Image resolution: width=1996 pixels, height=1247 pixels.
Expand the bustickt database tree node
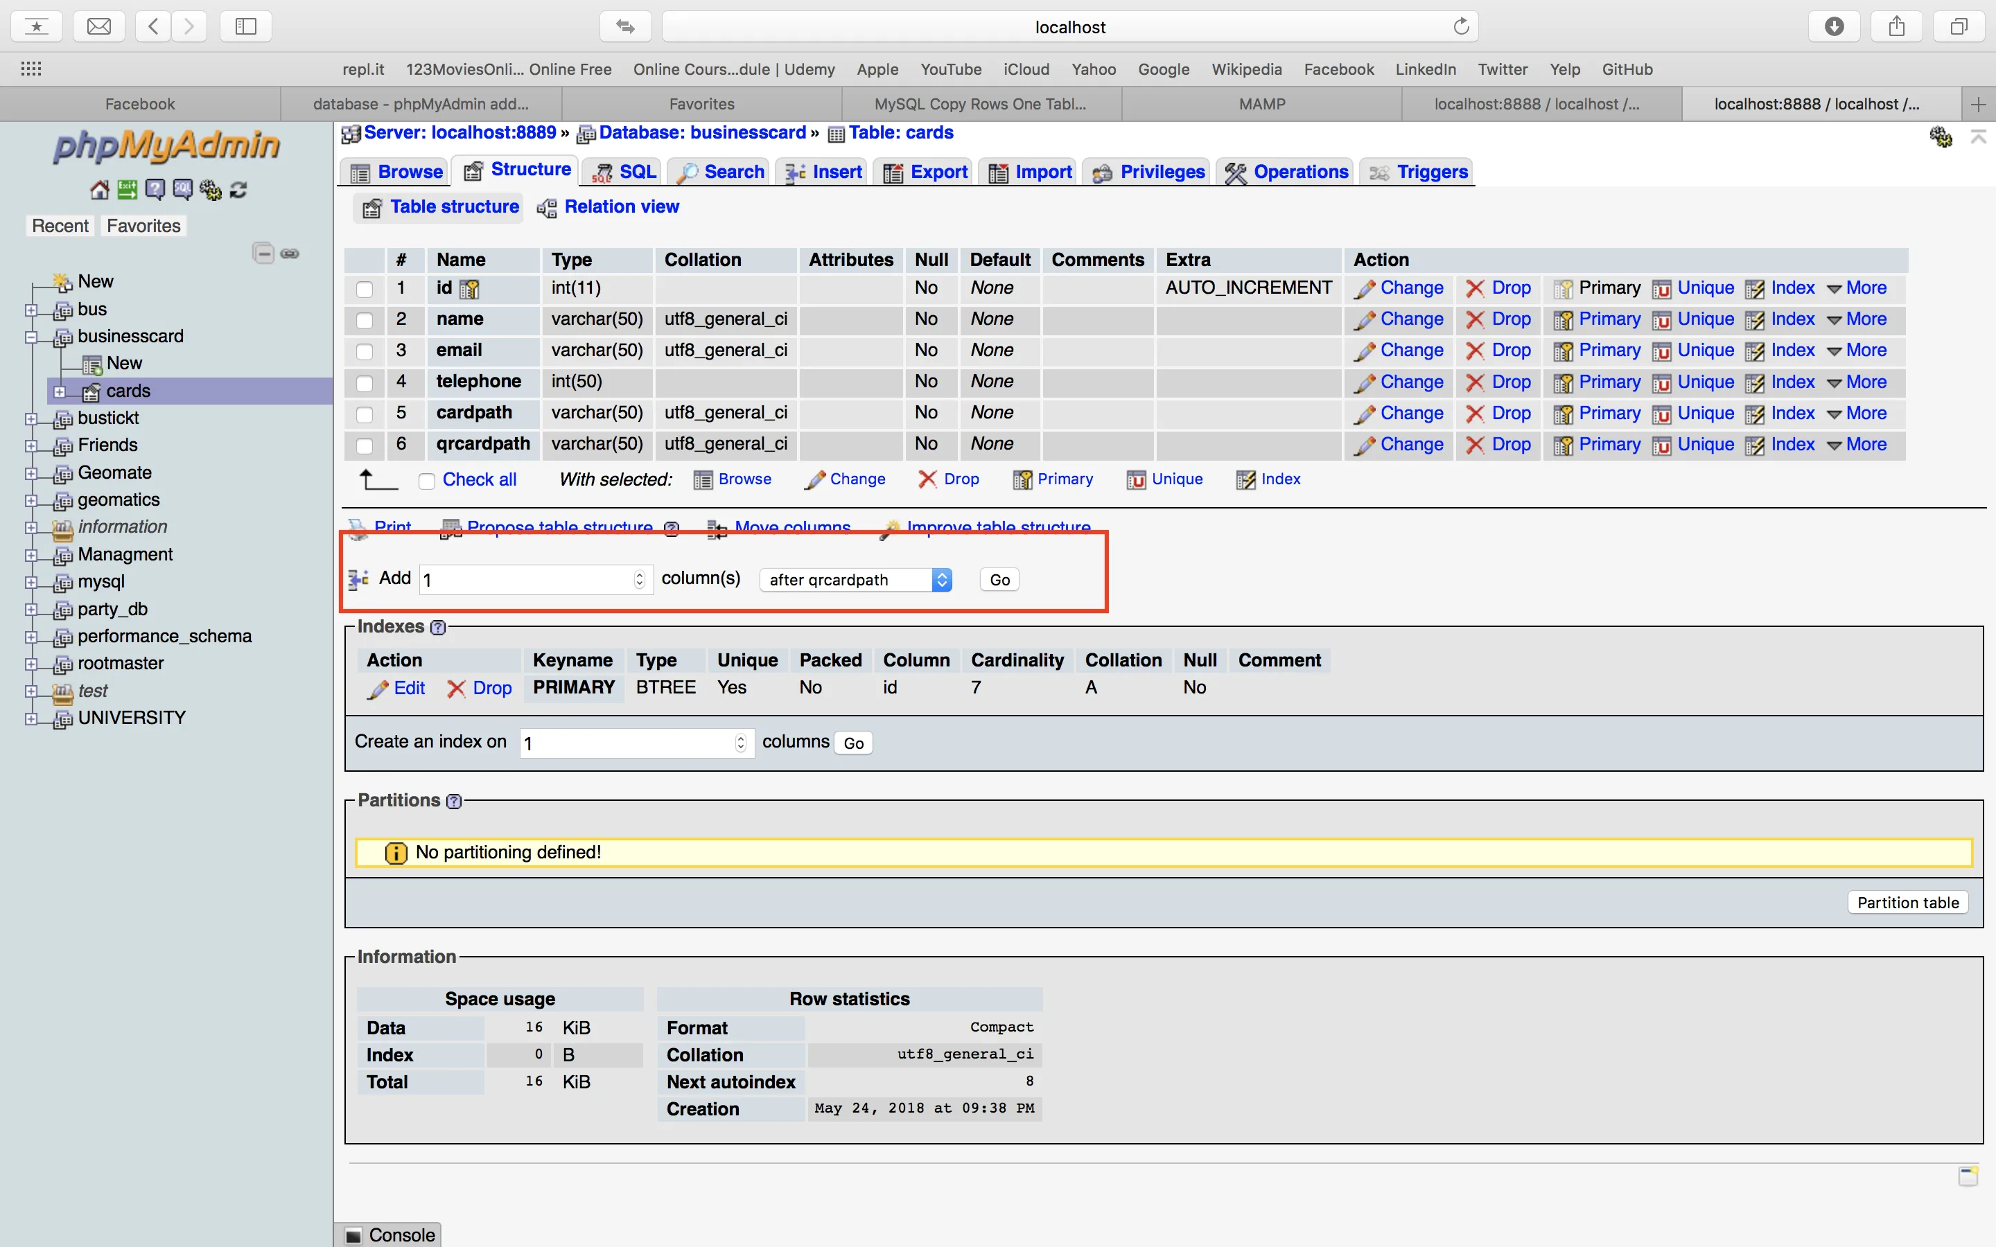pos(31,419)
